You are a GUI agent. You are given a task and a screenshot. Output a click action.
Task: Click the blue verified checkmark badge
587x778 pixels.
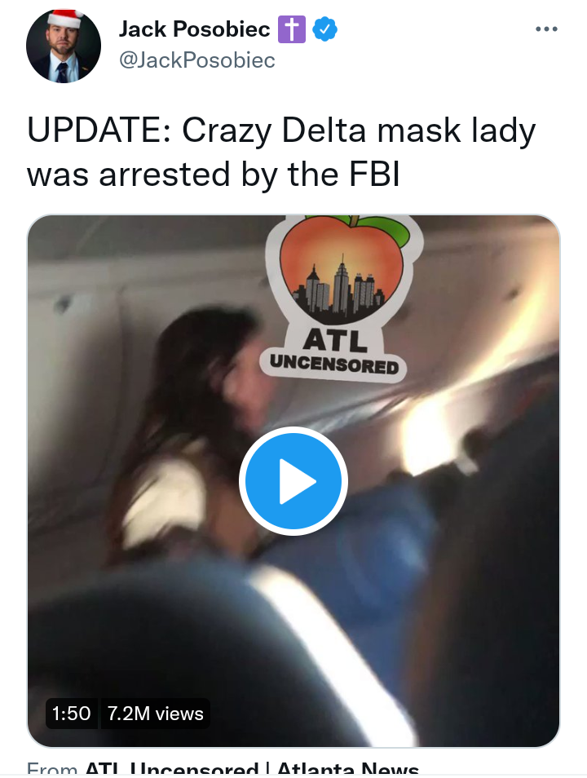[324, 29]
